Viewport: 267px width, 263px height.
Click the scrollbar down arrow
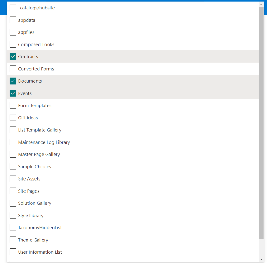pyautogui.click(x=262, y=259)
